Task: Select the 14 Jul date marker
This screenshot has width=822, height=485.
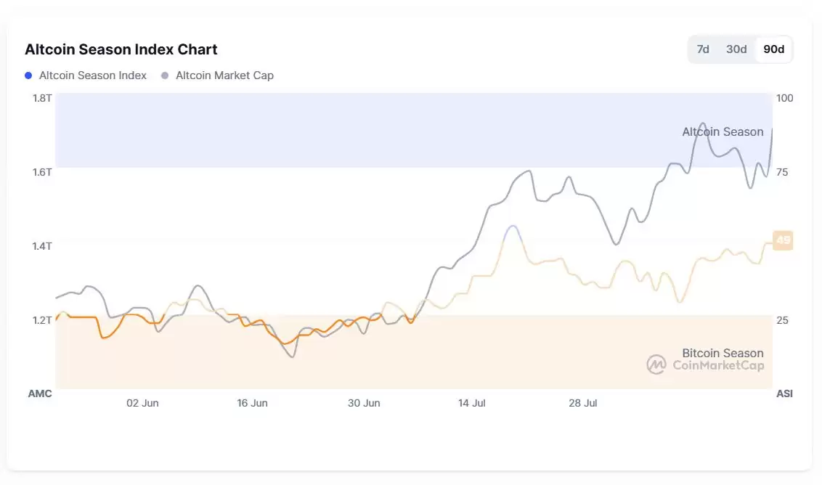Action: click(x=472, y=403)
